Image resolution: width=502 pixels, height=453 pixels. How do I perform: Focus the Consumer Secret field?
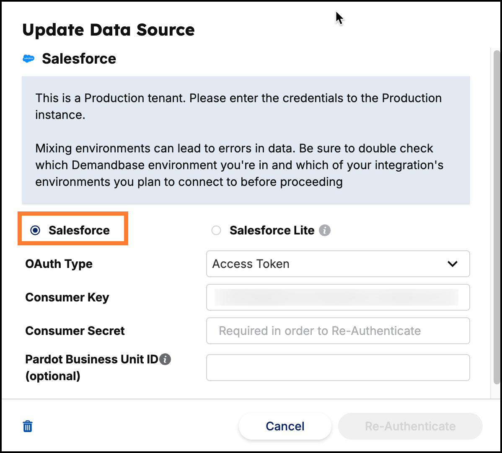338,331
